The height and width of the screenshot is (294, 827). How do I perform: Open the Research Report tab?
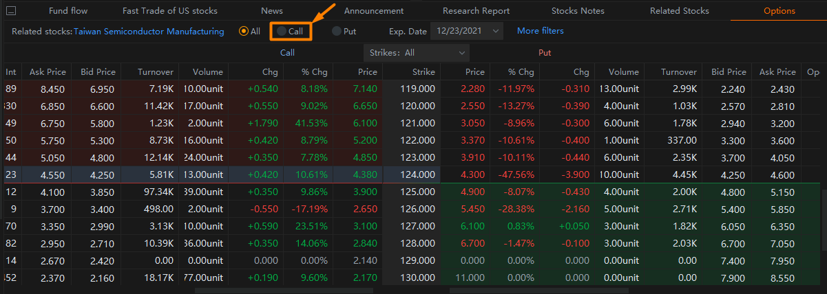click(x=477, y=11)
